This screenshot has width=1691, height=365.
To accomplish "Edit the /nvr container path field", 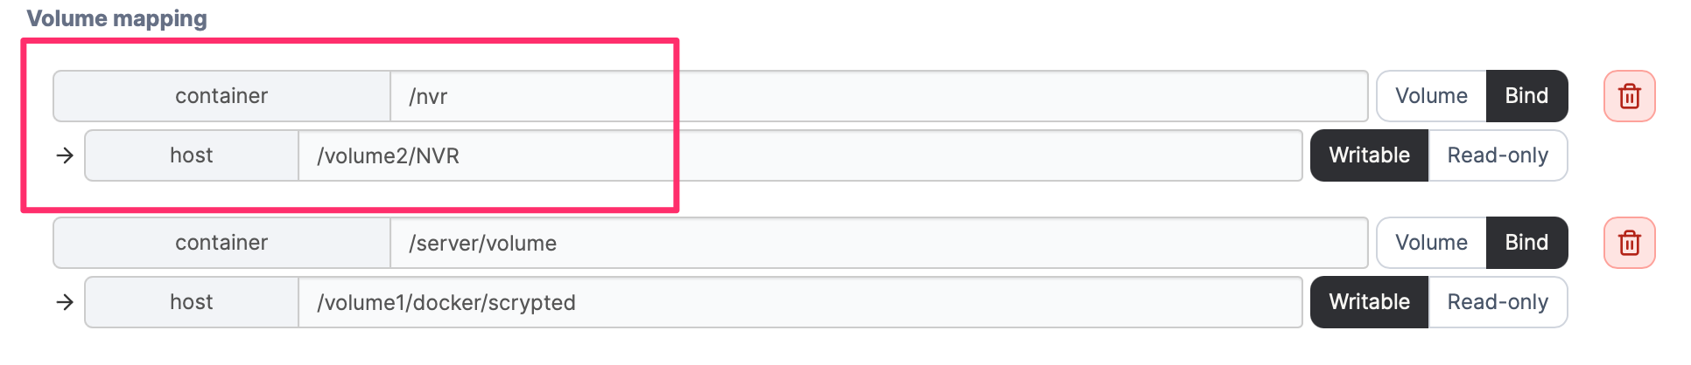I will click(x=878, y=96).
